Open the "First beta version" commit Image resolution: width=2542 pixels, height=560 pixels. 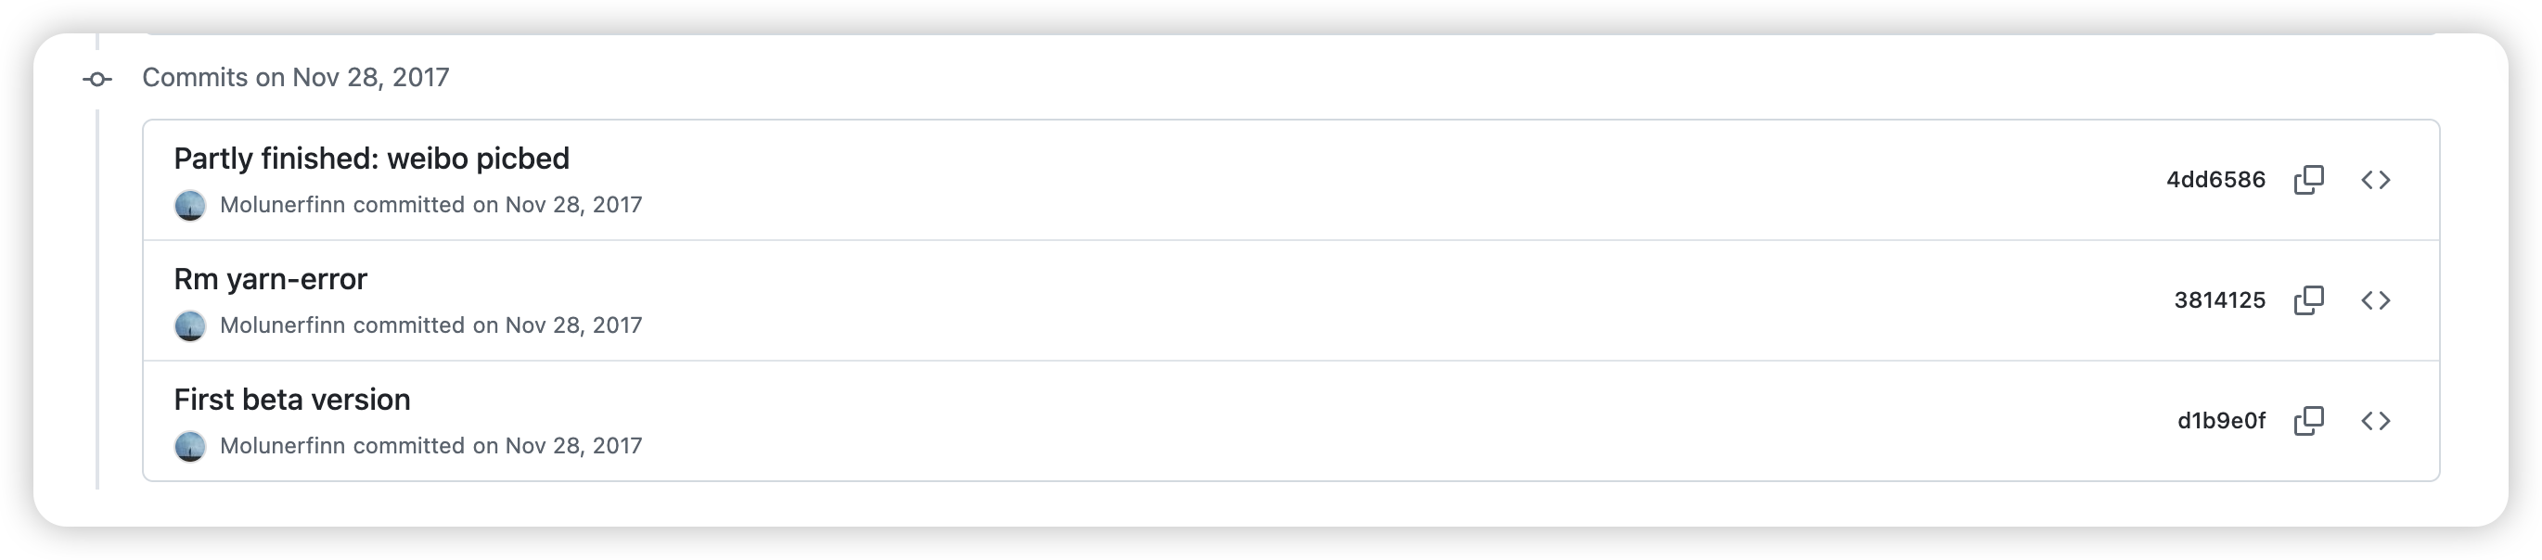[x=292, y=400]
